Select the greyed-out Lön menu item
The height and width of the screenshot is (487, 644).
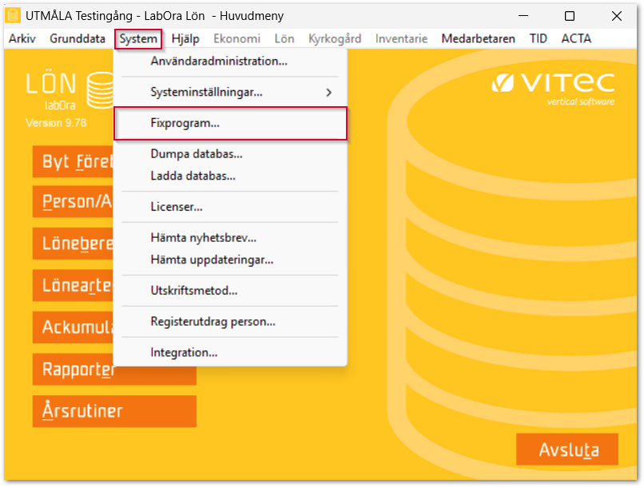click(x=284, y=38)
